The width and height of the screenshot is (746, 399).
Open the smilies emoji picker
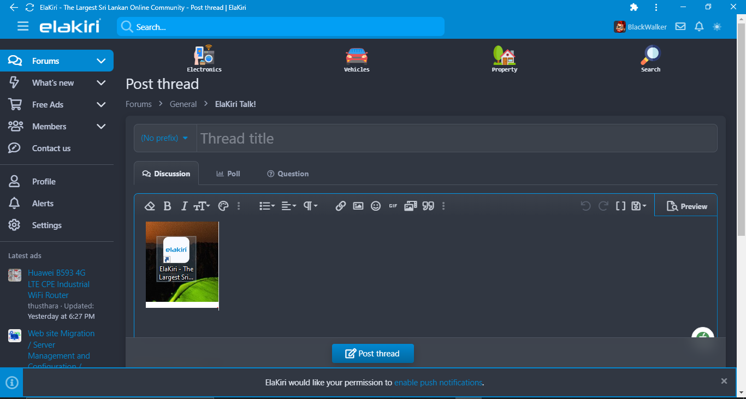(375, 206)
